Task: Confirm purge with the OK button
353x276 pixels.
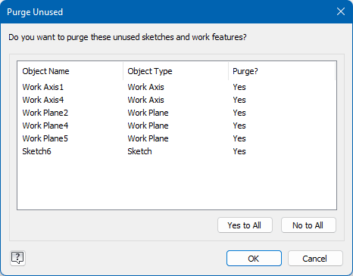Action: click(x=254, y=259)
